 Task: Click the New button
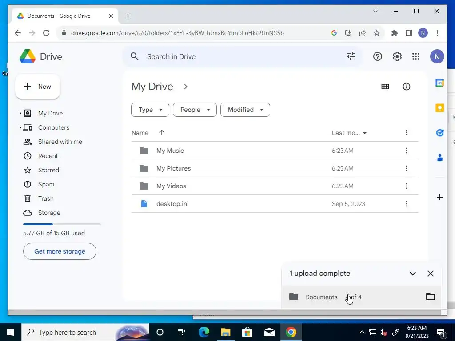point(38,87)
